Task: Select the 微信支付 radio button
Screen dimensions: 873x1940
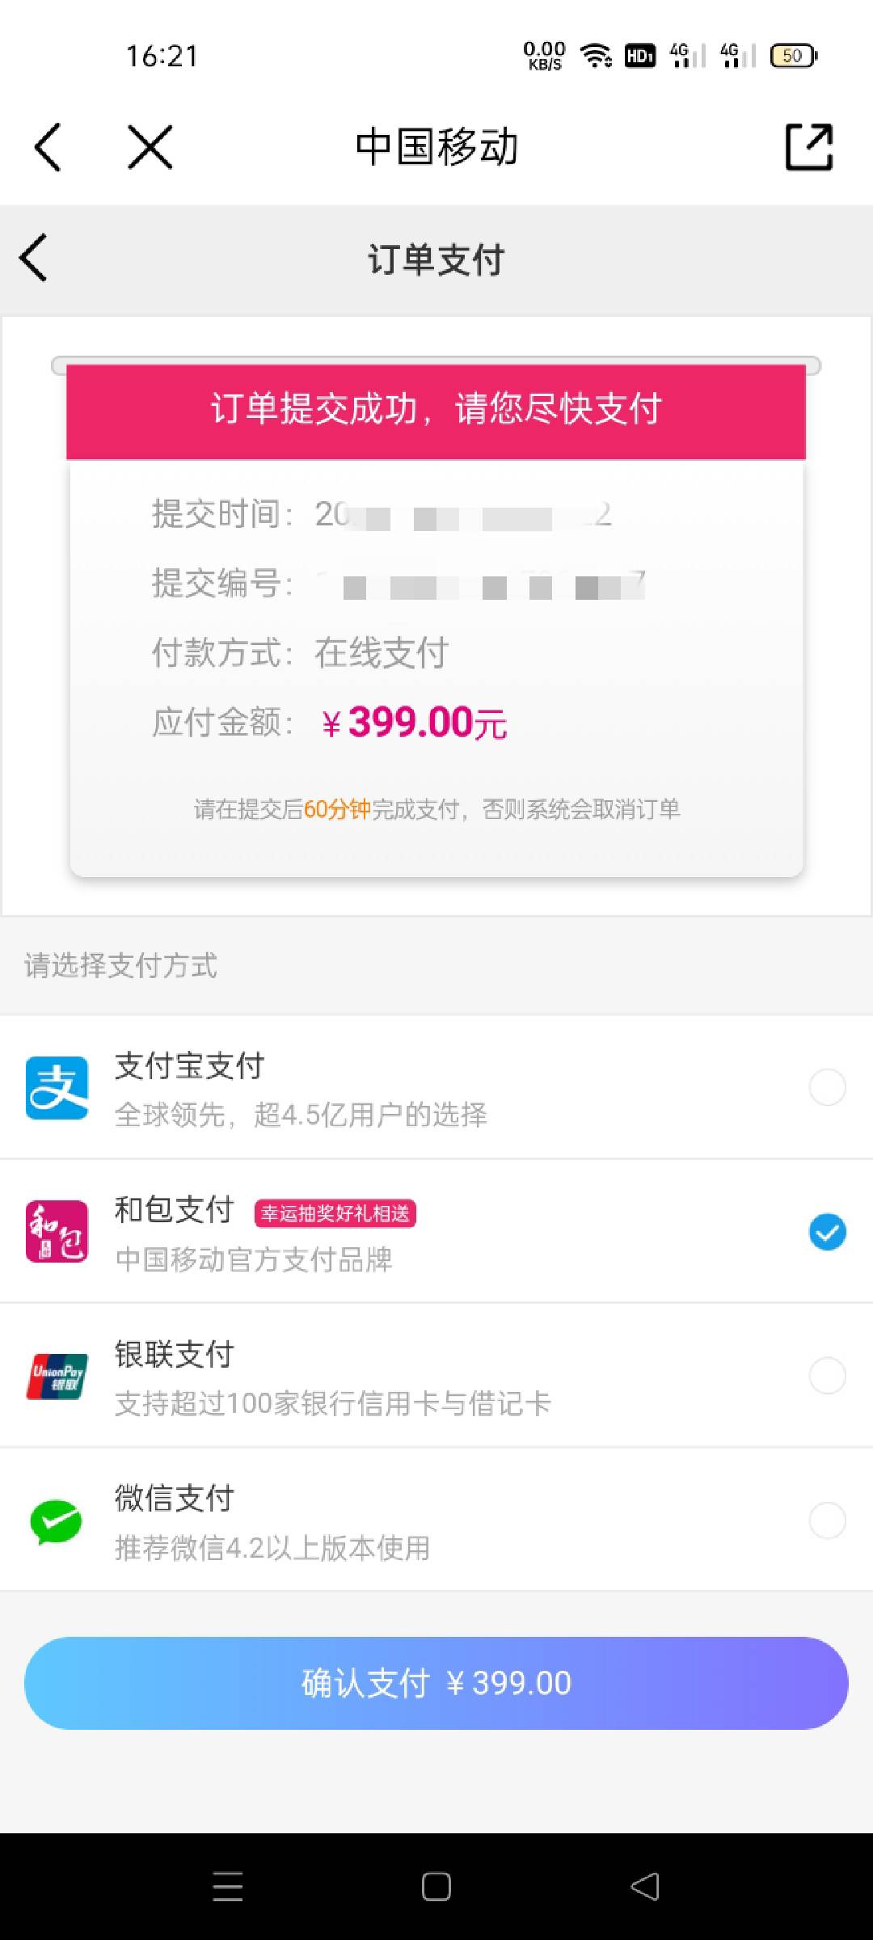Action: tap(827, 1520)
